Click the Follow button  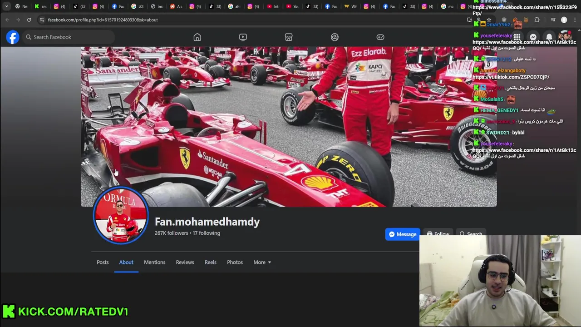click(438, 234)
